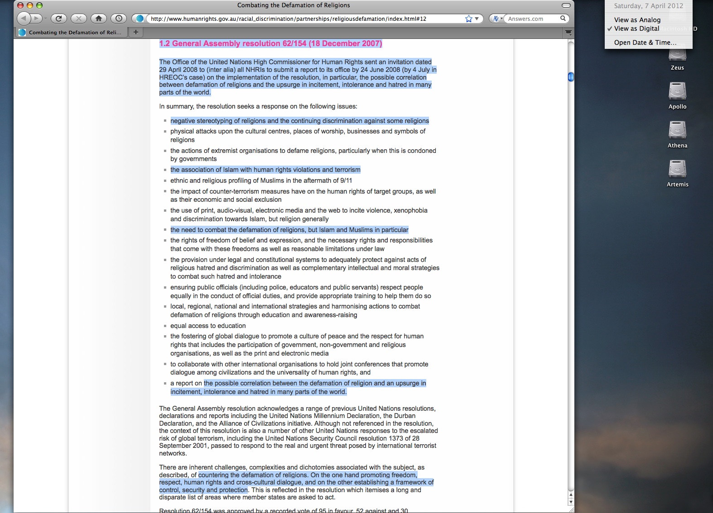Screen dimensions: 713x513
Task: Click the favicon on the page tab
Action: click(x=22, y=32)
